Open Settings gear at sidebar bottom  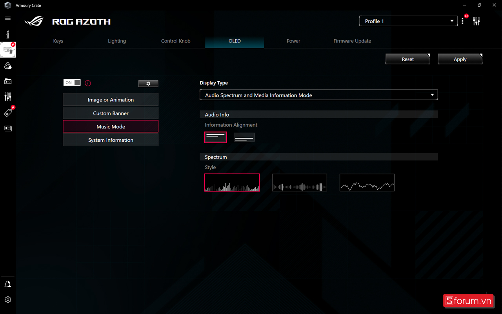coord(8,299)
